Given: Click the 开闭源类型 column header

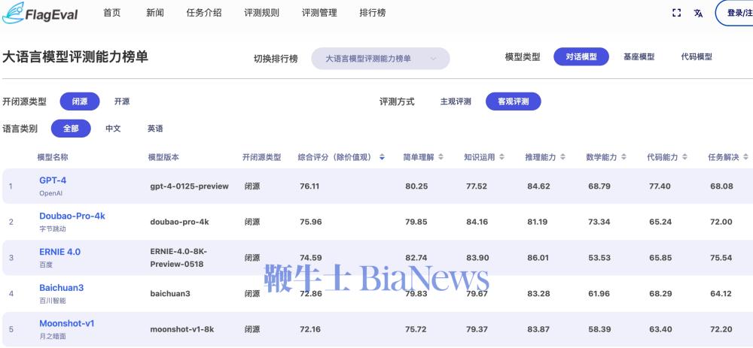Looking at the screenshot, I should 262,157.
